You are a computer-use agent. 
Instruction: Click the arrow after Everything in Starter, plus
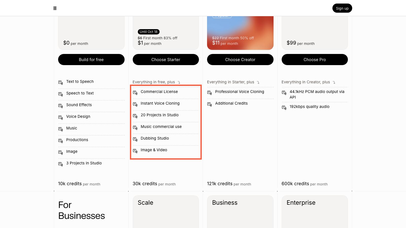point(258,82)
